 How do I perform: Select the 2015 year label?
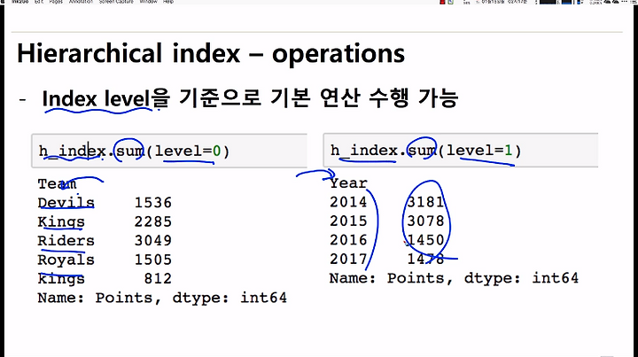[349, 221]
